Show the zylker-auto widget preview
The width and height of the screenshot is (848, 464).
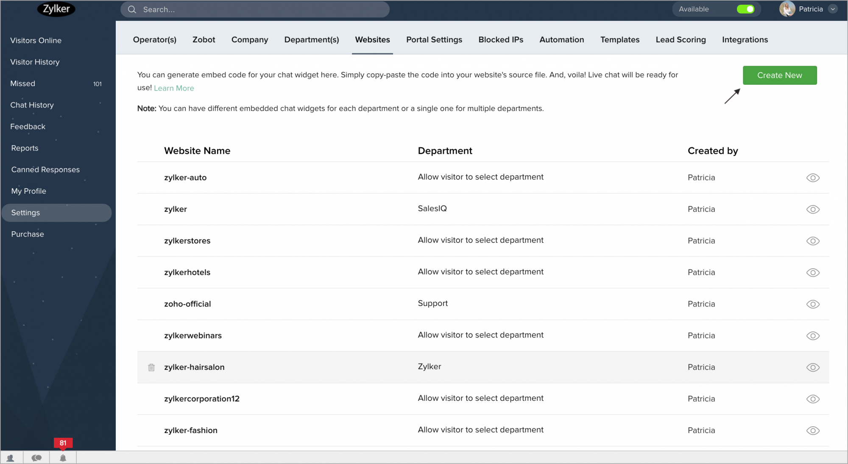[813, 178]
